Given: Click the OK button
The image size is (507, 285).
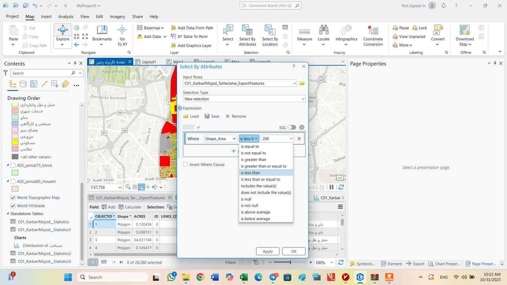Looking at the screenshot, I should 294,251.
